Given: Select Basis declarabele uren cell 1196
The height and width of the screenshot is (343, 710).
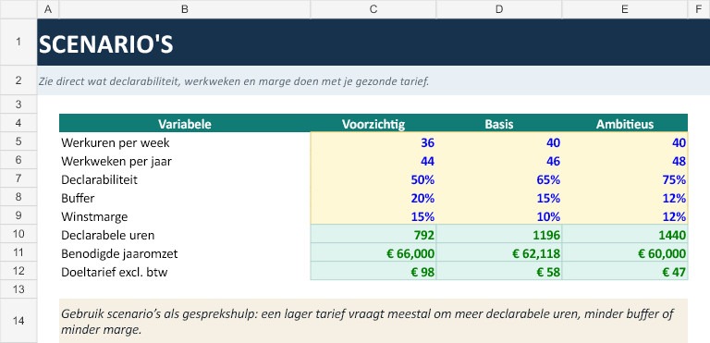Looking at the screenshot, I should (499, 235).
